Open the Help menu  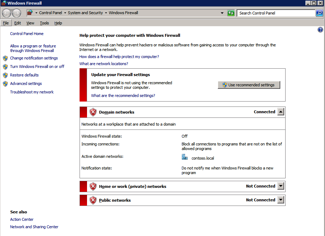coord(58,23)
